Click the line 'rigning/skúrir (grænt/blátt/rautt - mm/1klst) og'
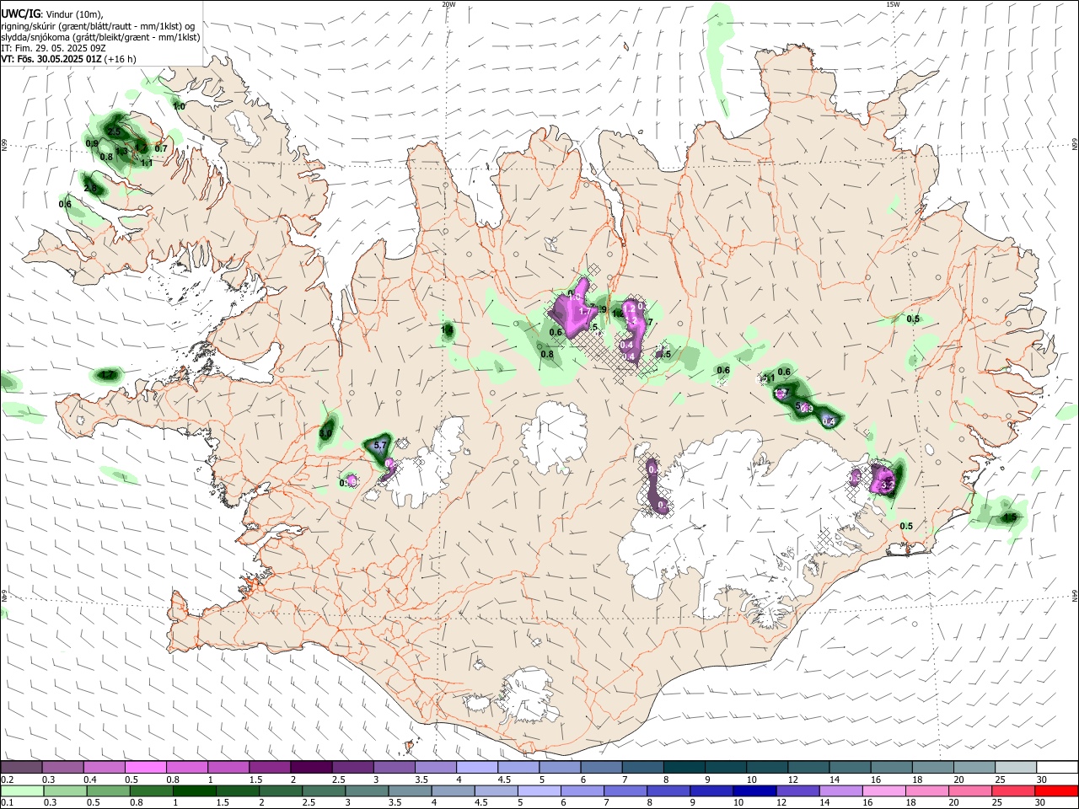 [98, 26]
